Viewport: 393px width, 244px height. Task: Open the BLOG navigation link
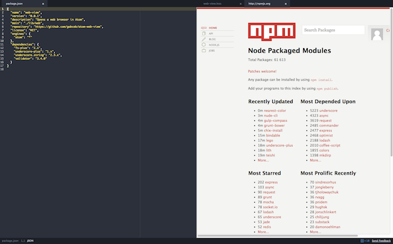click(x=212, y=39)
